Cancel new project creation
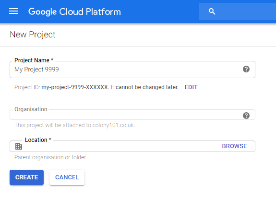 (67, 177)
